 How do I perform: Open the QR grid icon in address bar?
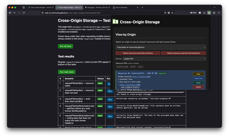[x=169, y=13]
